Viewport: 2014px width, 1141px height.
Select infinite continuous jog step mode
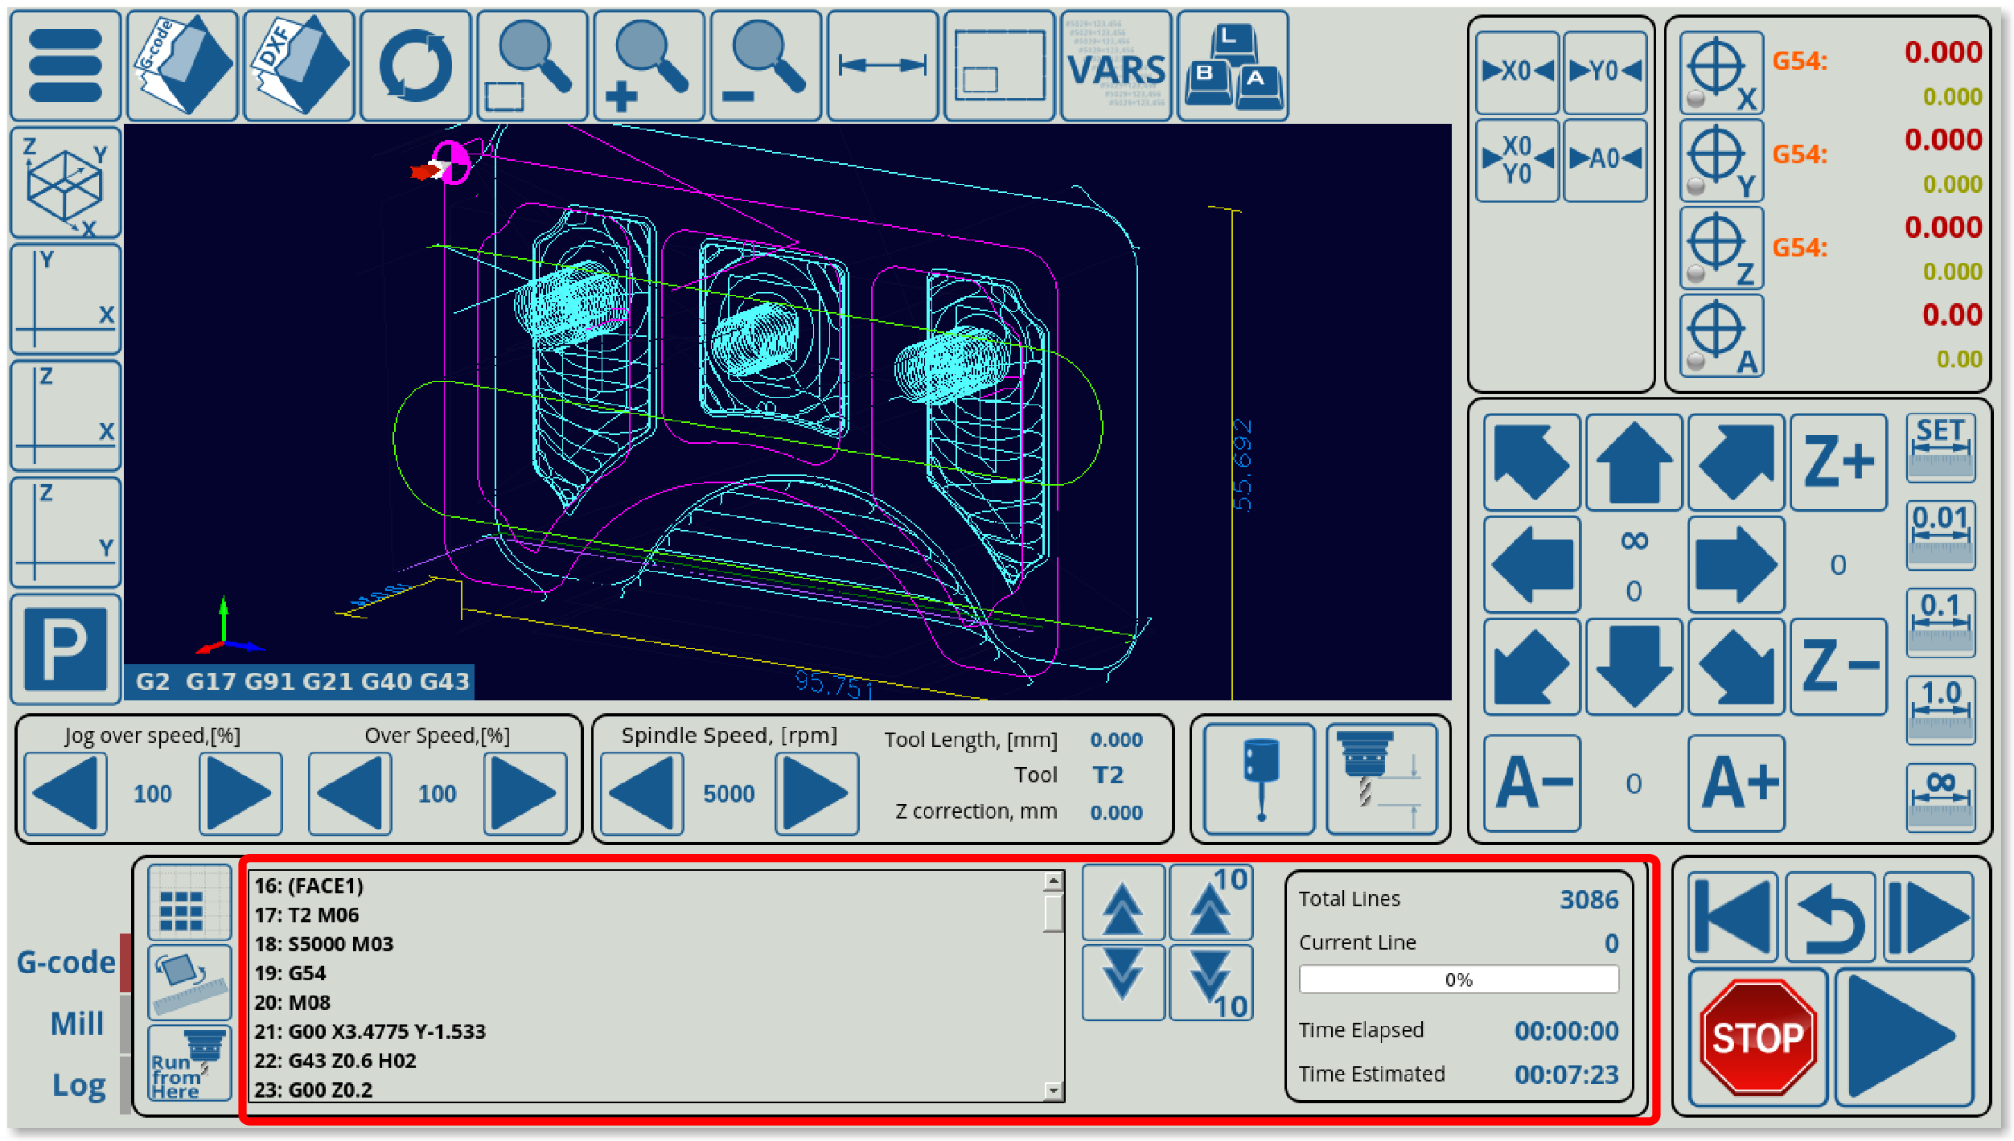[1940, 796]
